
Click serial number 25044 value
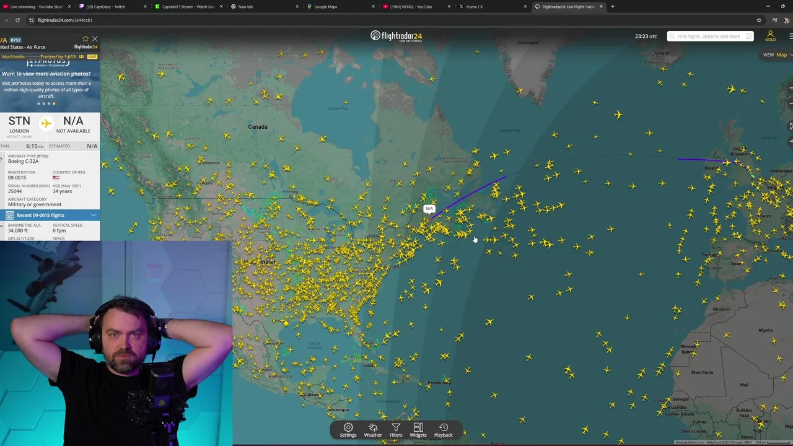(14, 191)
